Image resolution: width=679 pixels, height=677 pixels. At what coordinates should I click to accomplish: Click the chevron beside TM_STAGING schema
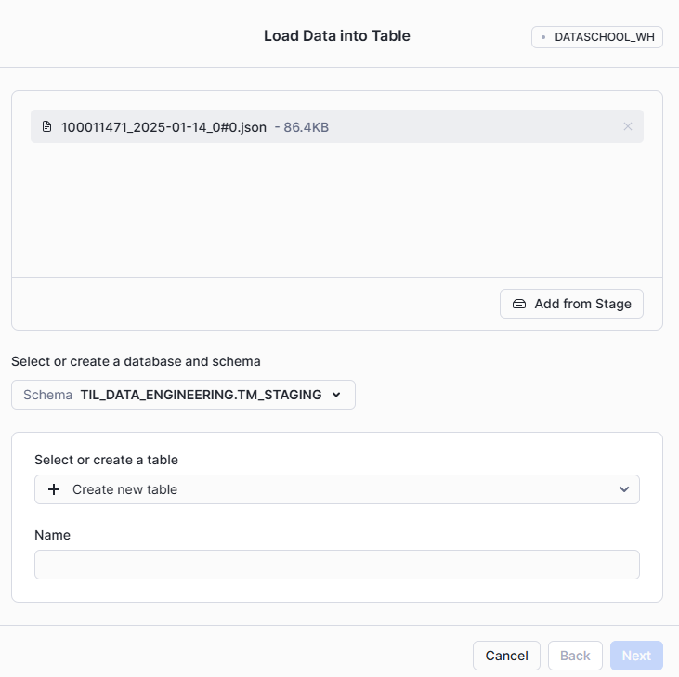(x=336, y=395)
